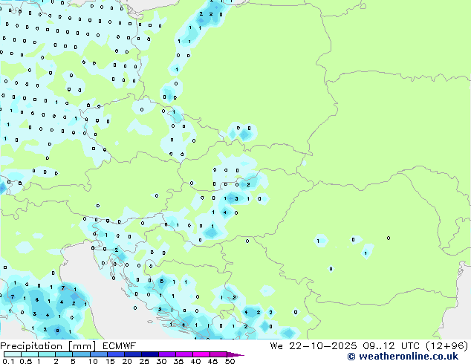Click the '30' legend scale label
This screenshot has width=471, height=364.
[x=161, y=361]
